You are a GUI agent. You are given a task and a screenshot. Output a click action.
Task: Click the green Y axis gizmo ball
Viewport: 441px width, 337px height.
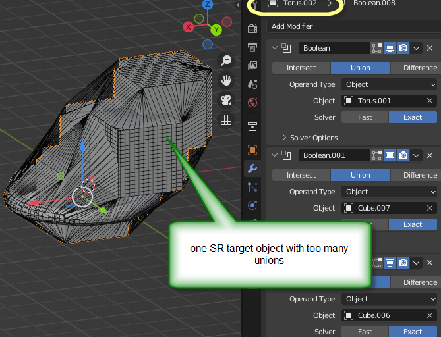tap(216, 30)
